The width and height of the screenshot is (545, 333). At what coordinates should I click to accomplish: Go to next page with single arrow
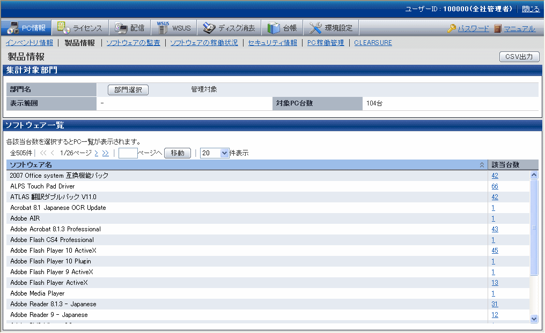coord(96,153)
